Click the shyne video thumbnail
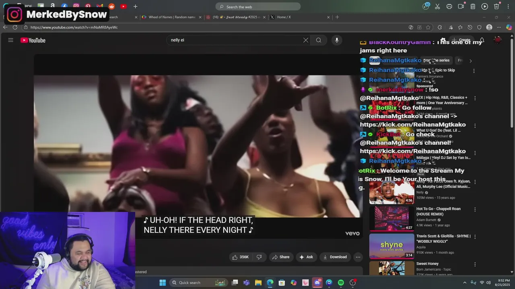515x289 pixels. (391, 246)
